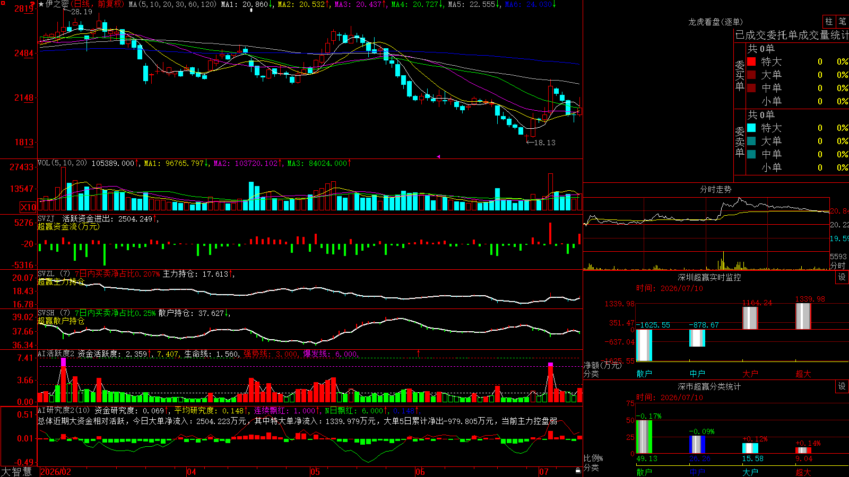Screen dimensions: 849x477
Task: Click the 06 month label on date axis
Action: pos(420,472)
